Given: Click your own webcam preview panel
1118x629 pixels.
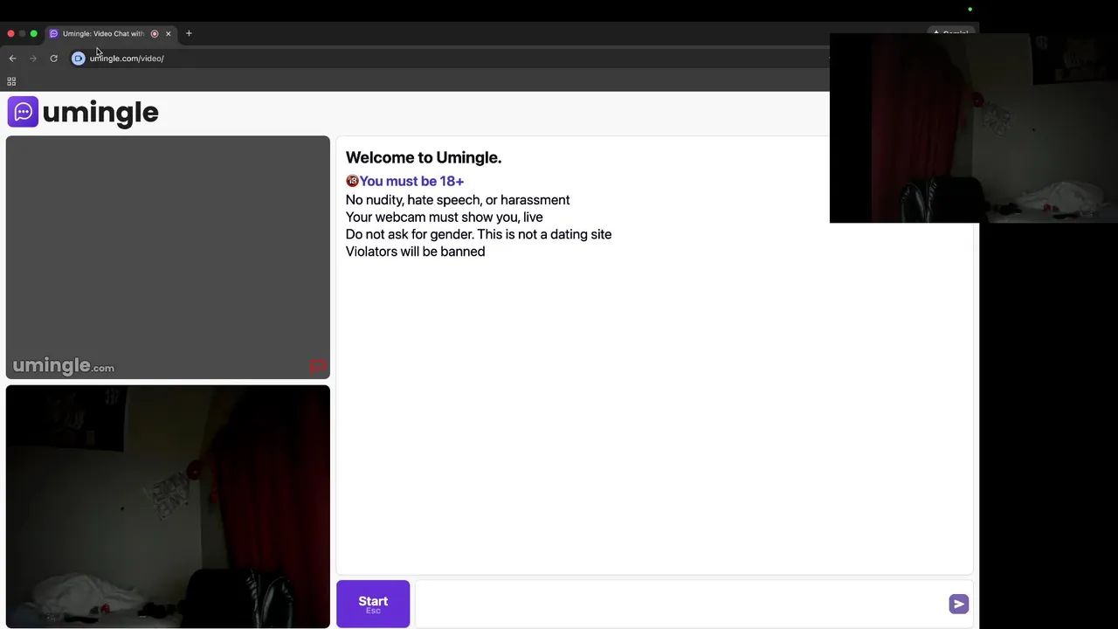Looking at the screenshot, I should click(168, 507).
